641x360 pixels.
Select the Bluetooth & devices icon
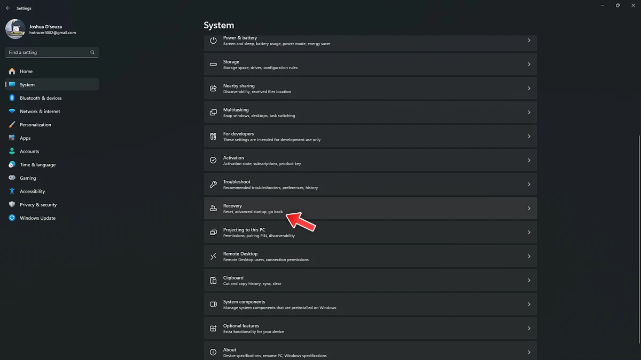pos(12,98)
